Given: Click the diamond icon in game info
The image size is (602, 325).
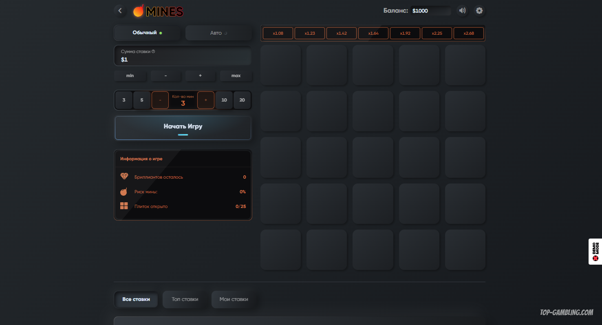Looking at the screenshot, I should [x=124, y=177].
